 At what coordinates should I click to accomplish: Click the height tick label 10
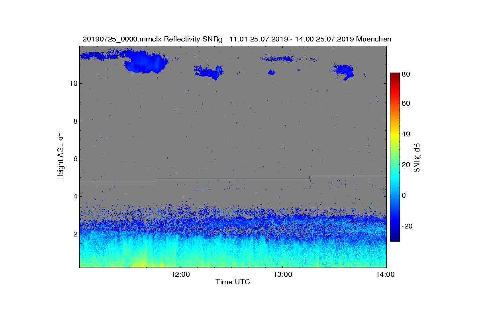(73, 83)
